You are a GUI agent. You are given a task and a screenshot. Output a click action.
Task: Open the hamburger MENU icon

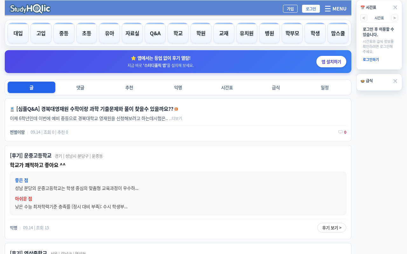click(x=328, y=9)
